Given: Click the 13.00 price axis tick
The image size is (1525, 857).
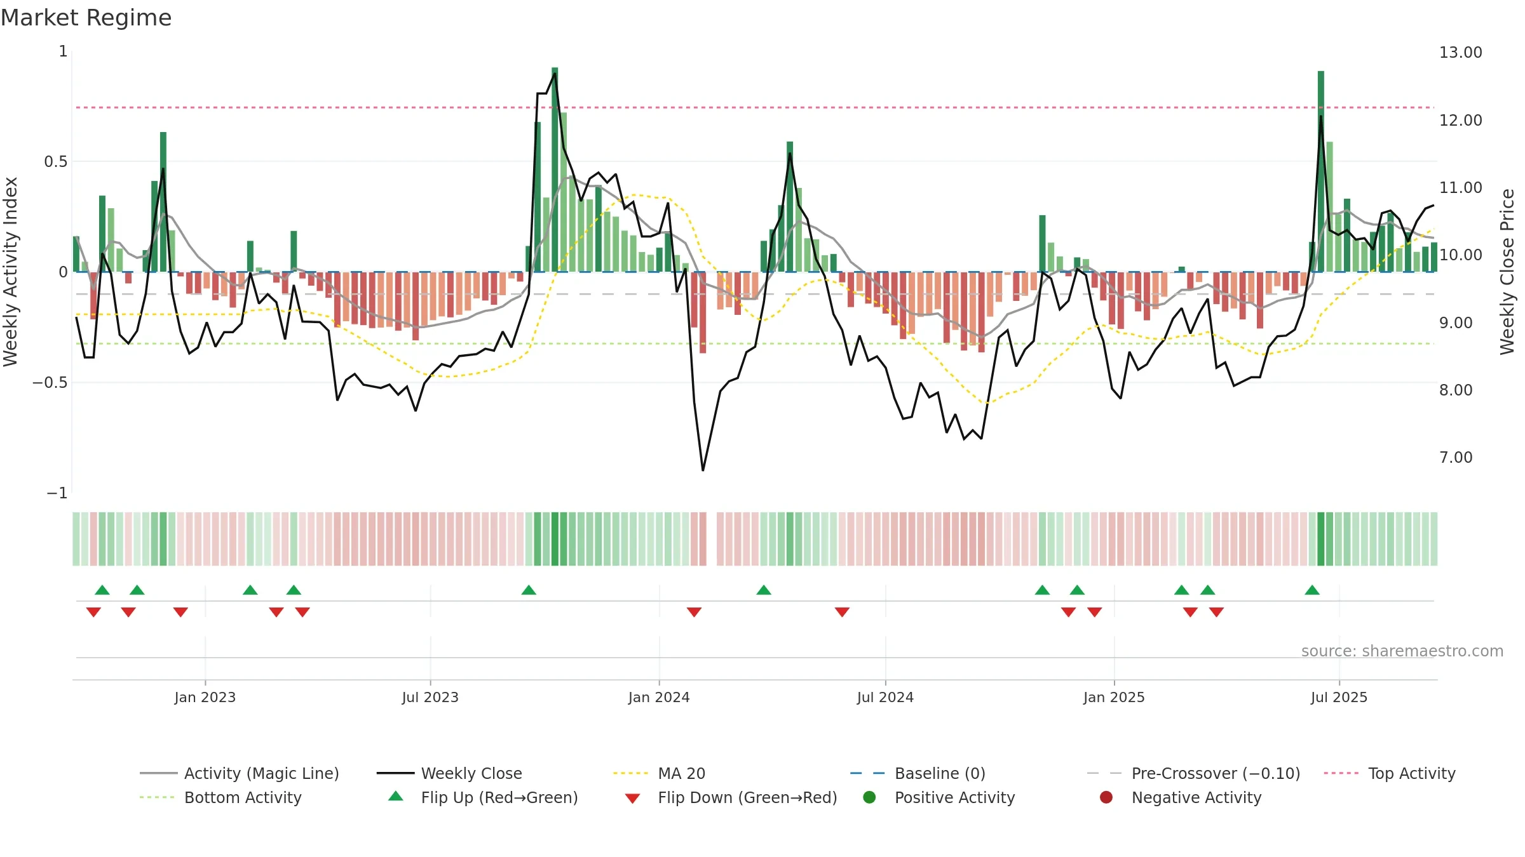Looking at the screenshot, I should [1460, 53].
